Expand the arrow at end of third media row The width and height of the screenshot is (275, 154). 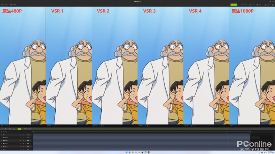click(x=31, y=141)
